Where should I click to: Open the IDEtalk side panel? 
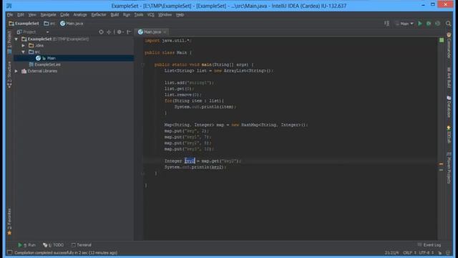pos(449,135)
